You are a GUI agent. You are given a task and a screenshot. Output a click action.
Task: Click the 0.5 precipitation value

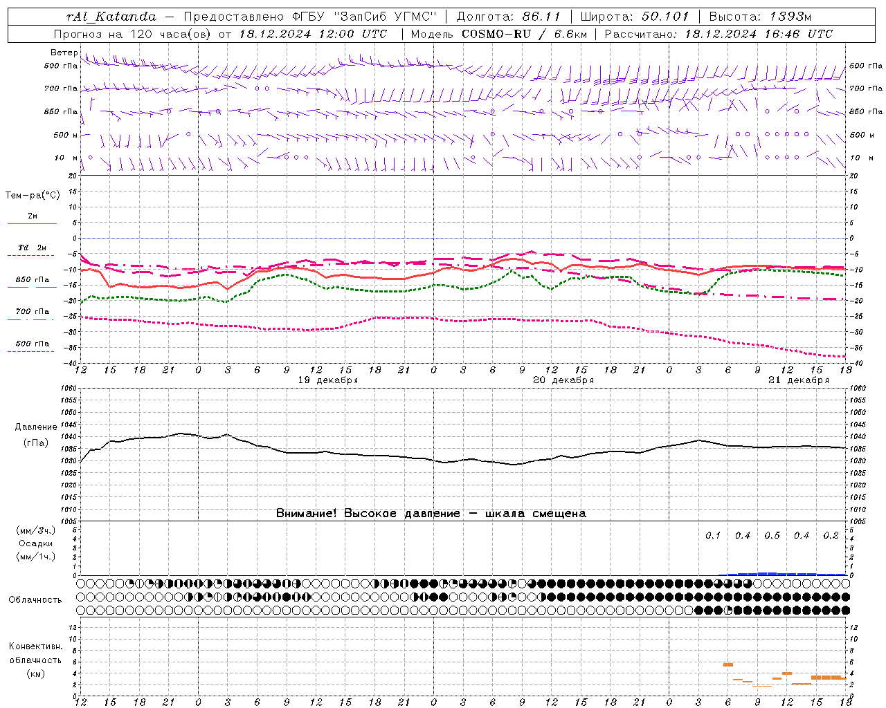[772, 535]
